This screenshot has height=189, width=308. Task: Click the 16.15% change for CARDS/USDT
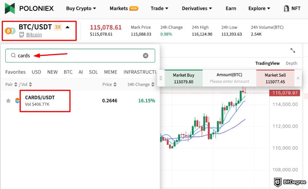(x=147, y=101)
